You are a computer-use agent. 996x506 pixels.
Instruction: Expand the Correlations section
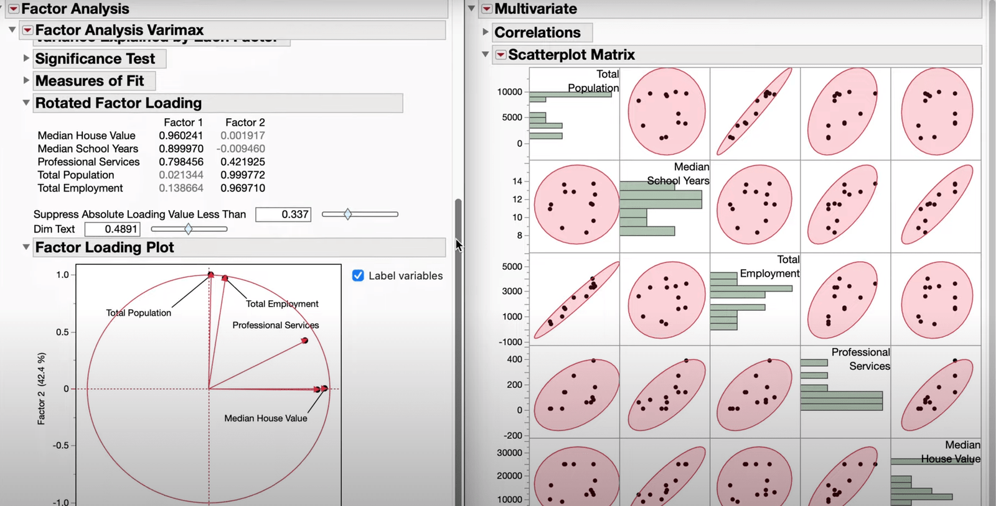[486, 32]
